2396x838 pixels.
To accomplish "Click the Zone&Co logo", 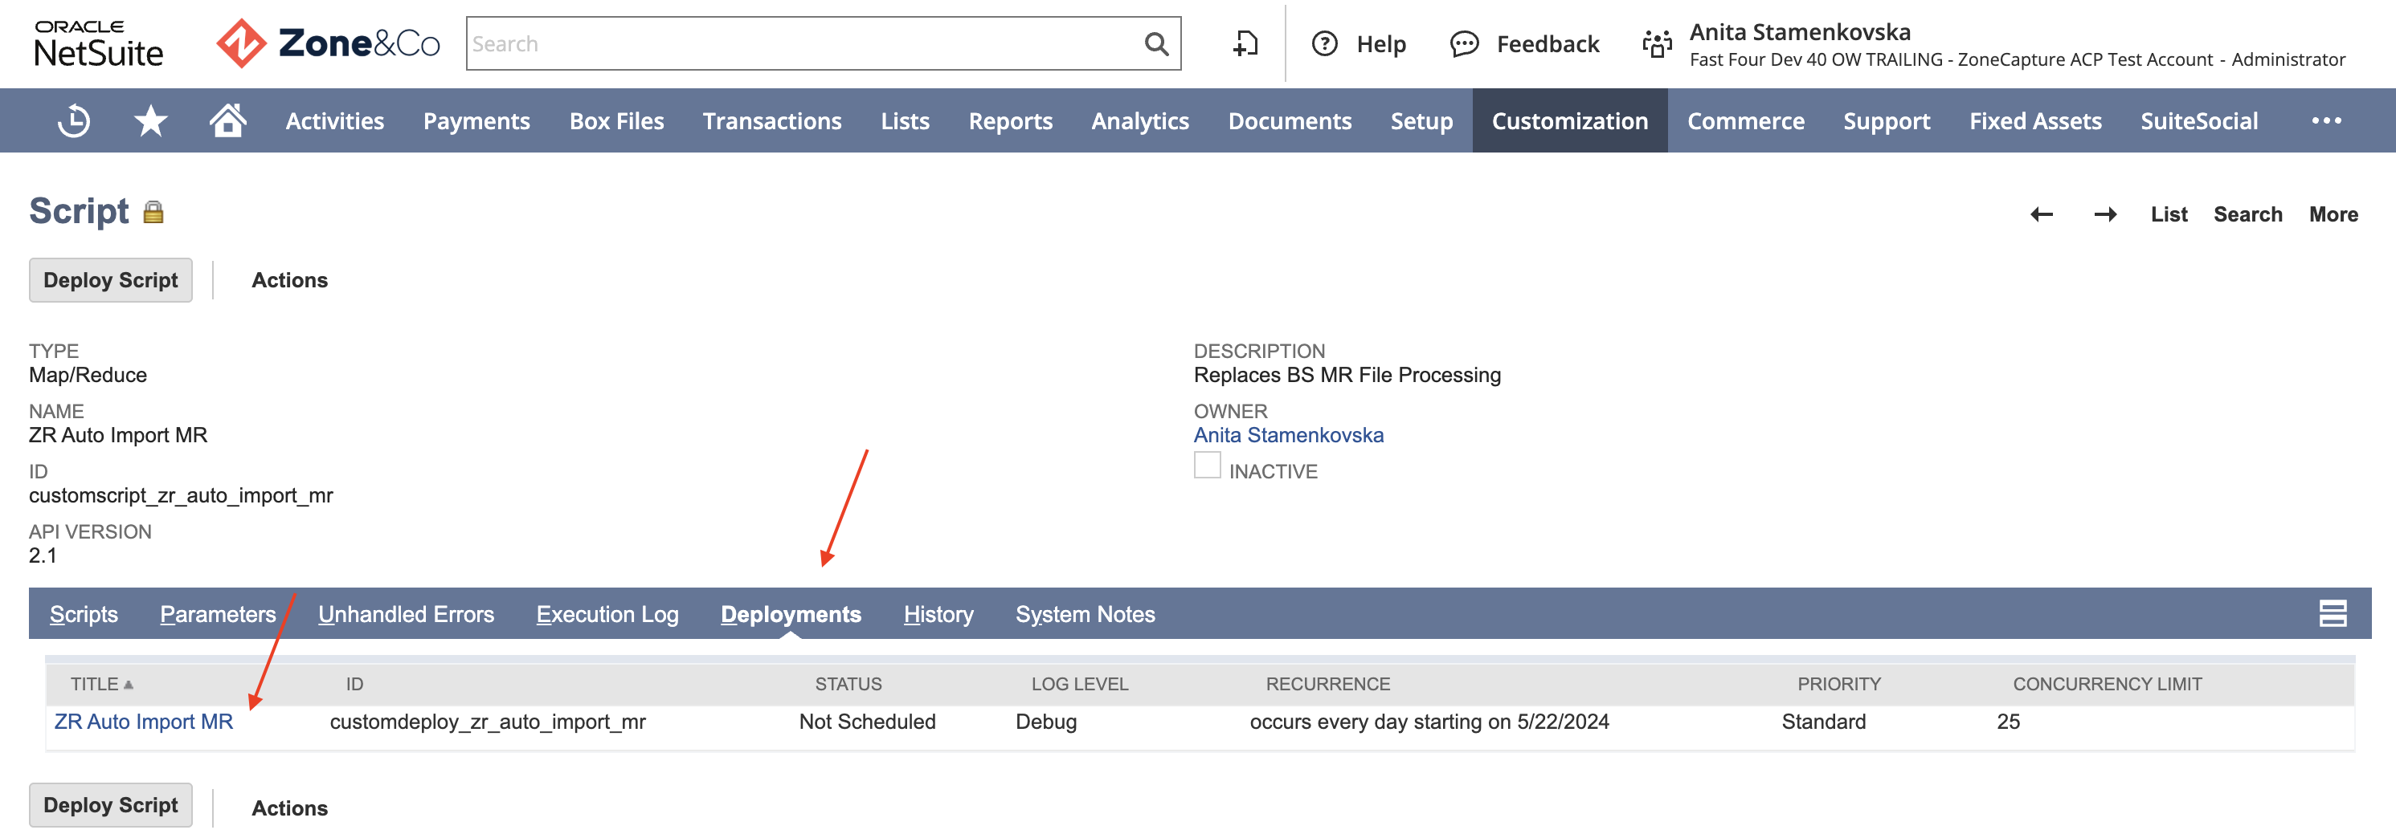I will pyautogui.click(x=327, y=43).
